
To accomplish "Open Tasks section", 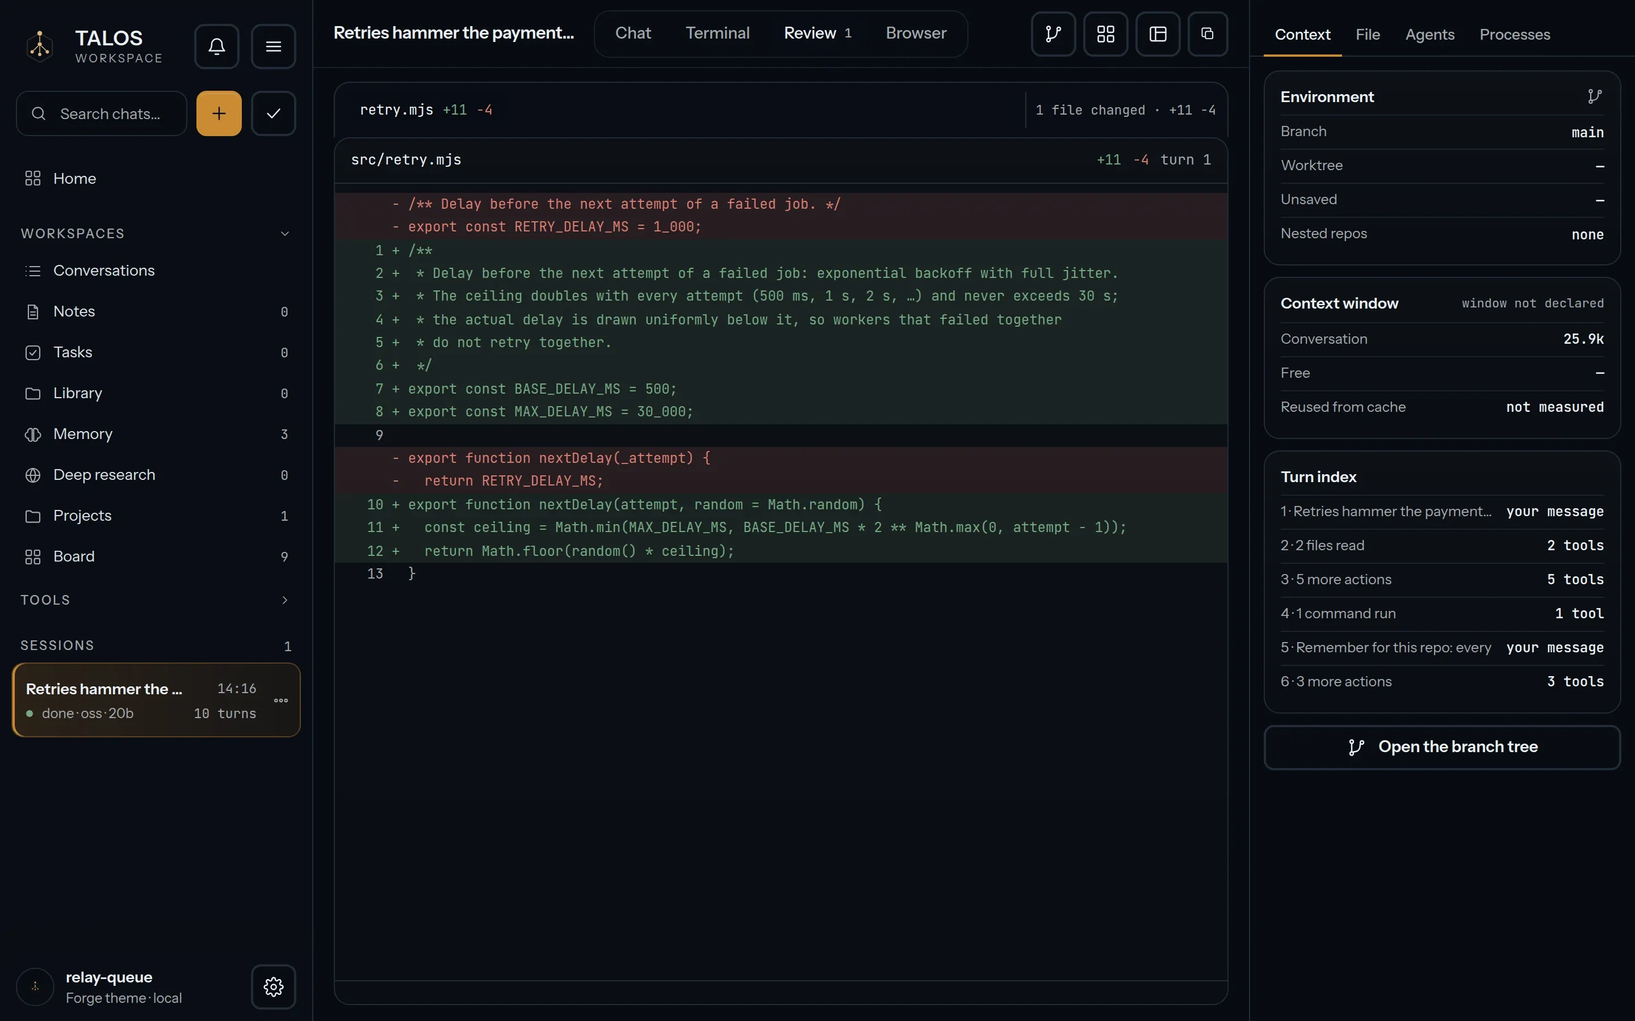I will 156,352.
